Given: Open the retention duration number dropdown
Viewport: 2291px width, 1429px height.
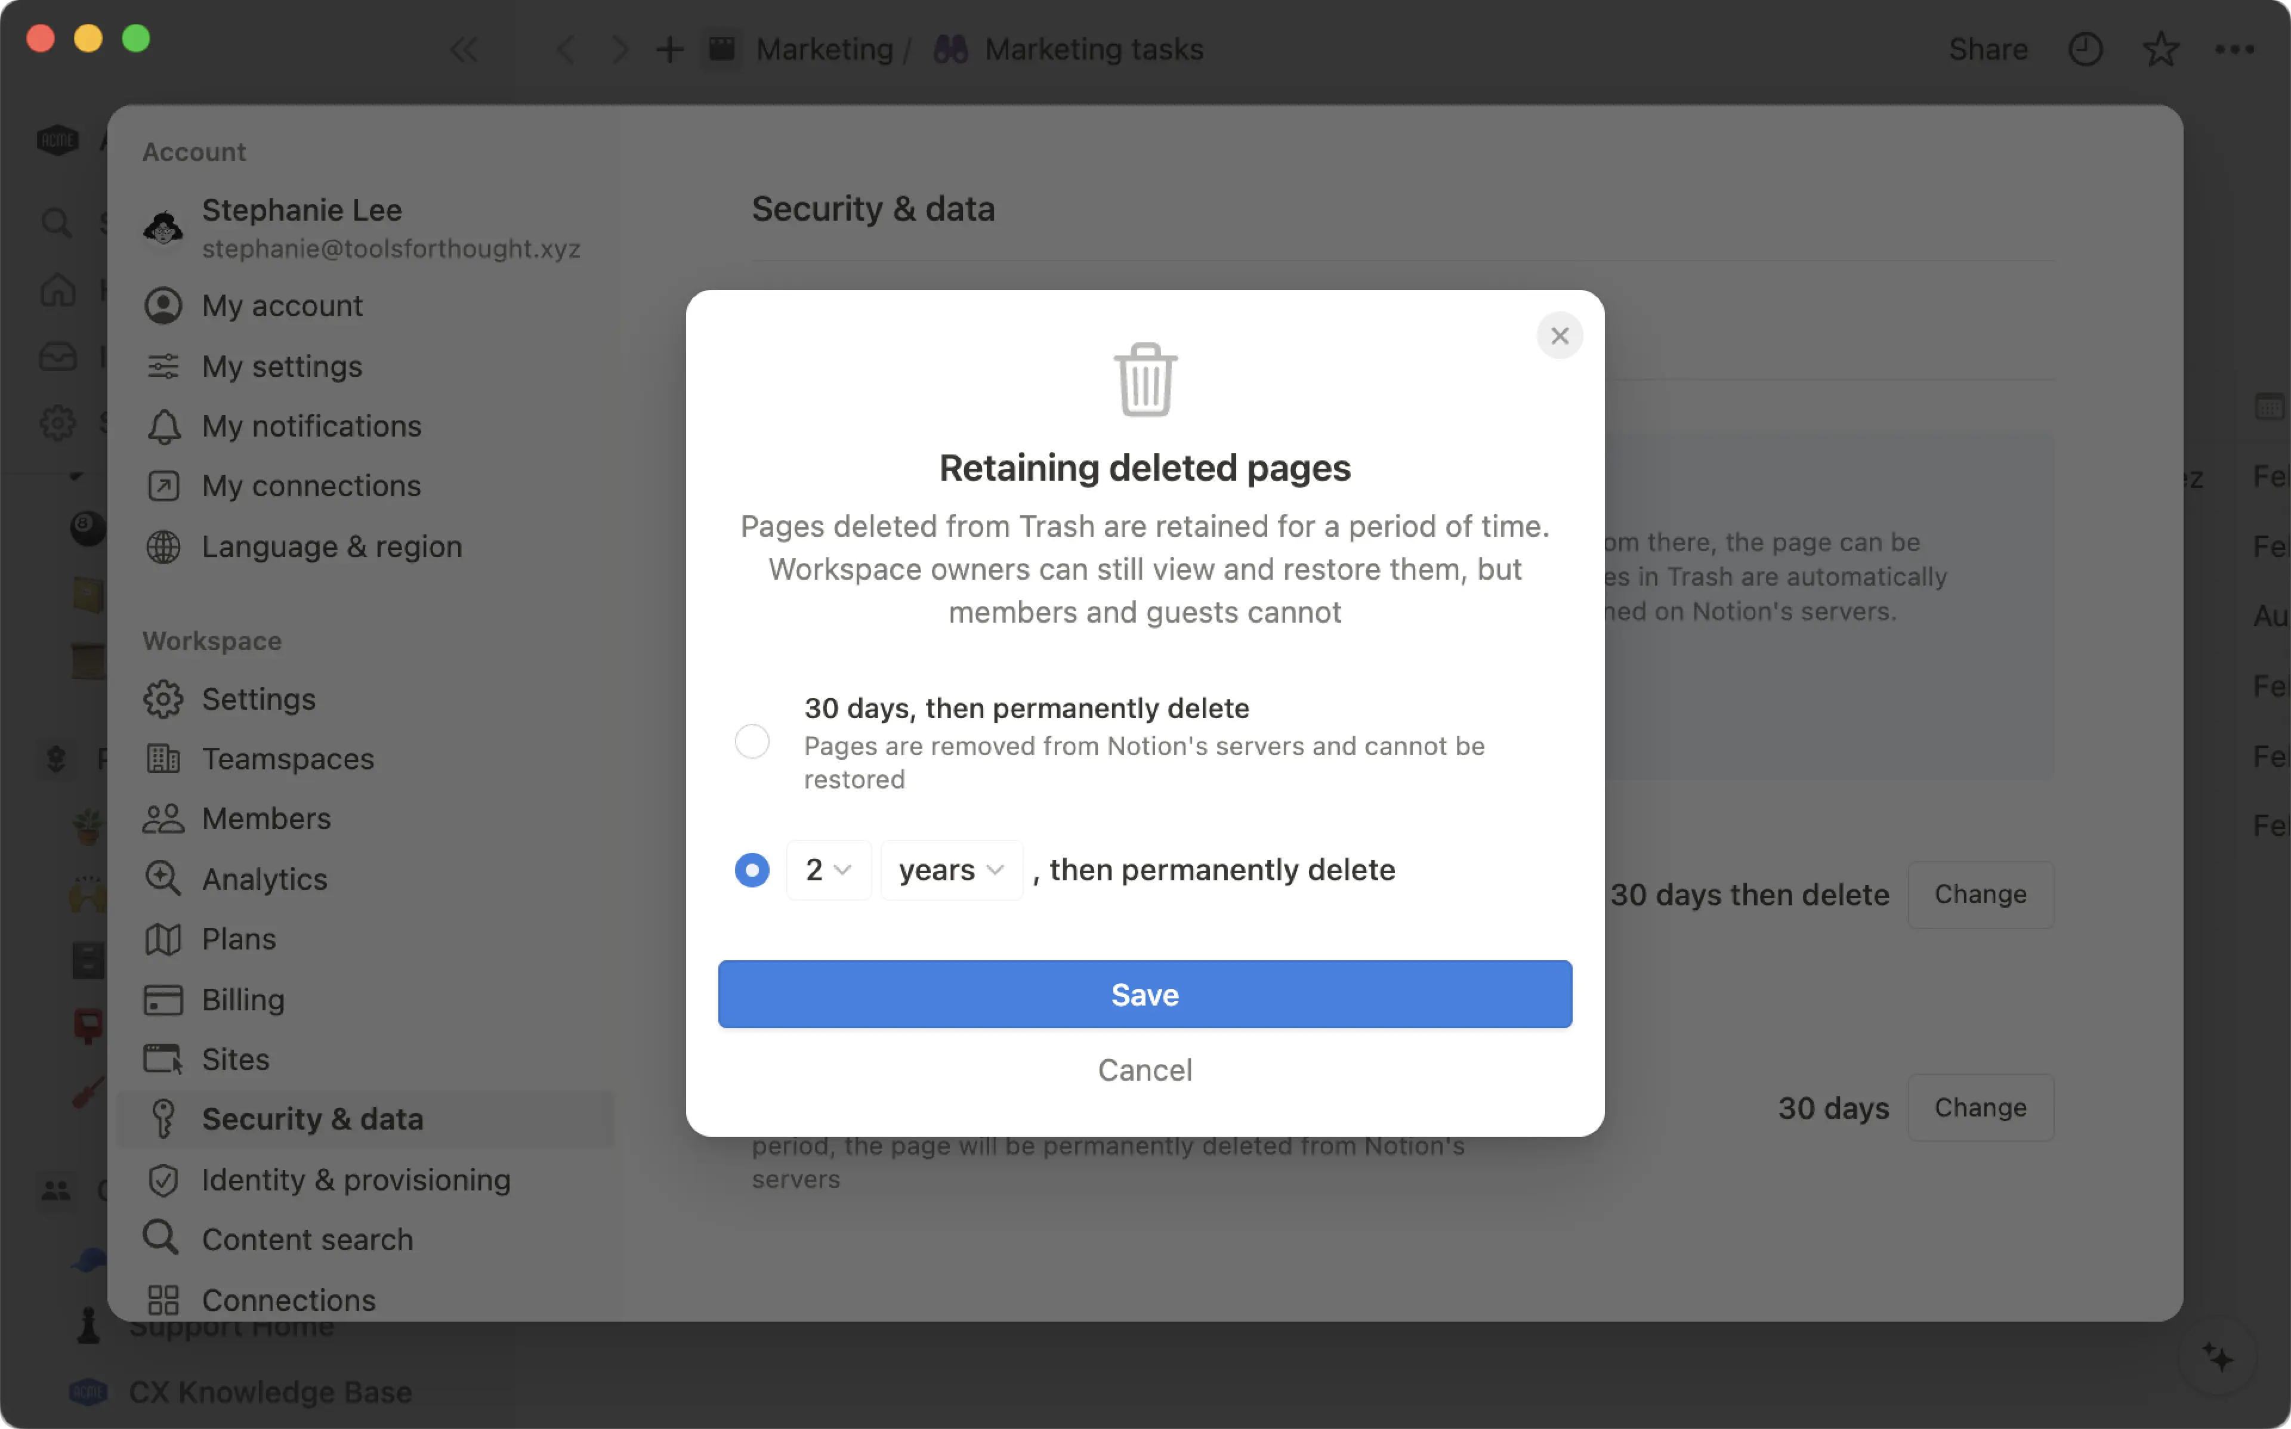Looking at the screenshot, I should (828, 870).
